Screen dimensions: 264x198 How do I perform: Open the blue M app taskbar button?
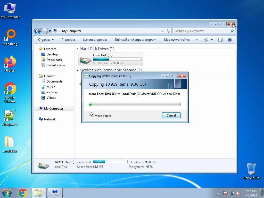[x=55, y=193]
